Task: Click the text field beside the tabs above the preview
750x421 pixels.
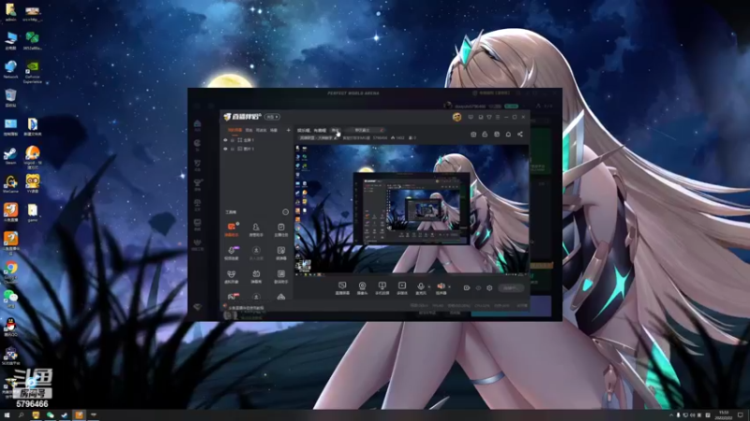Action: pyautogui.click(x=365, y=130)
